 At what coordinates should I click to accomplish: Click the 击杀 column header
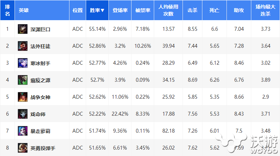tap(192, 11)
